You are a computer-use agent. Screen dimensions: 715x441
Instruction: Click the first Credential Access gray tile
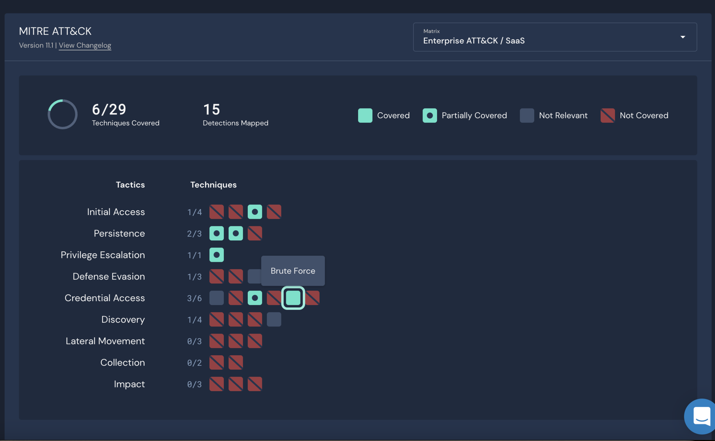click(217, 298)
